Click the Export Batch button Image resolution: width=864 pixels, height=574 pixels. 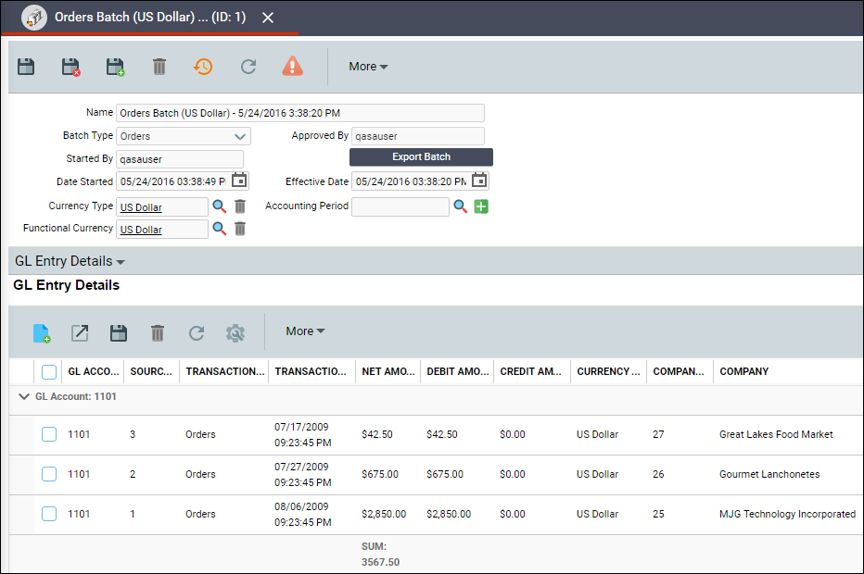coord(421,156)
